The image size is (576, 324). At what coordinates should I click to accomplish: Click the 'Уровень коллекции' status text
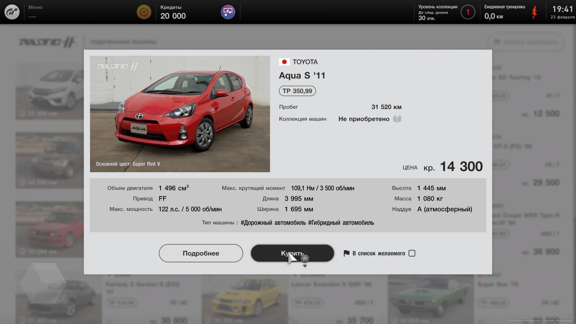coord(438,12)
